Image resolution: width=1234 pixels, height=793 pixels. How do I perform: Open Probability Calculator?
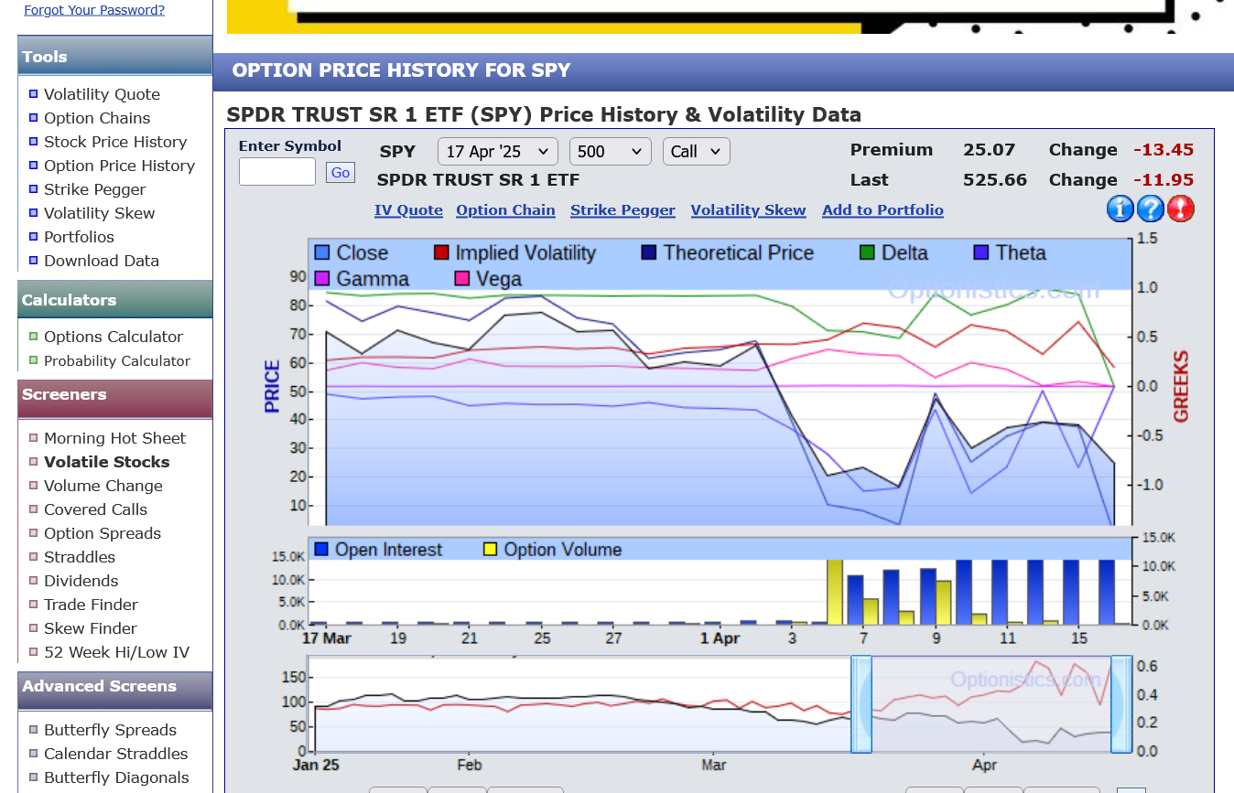[117, 361]
